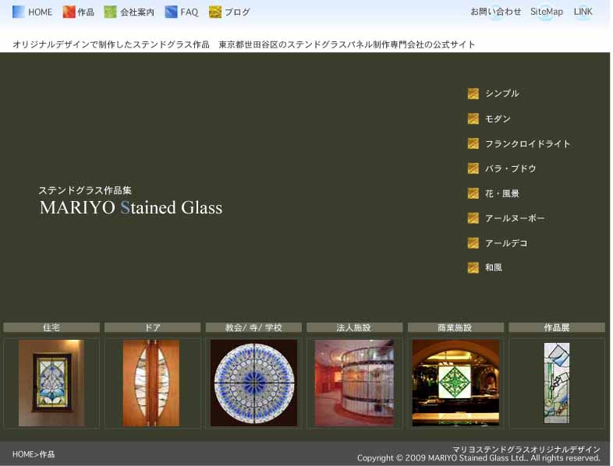This screenshot has height=466, width=613.
Task: Select the フランクロイドライト category
Action: point(527,143)
